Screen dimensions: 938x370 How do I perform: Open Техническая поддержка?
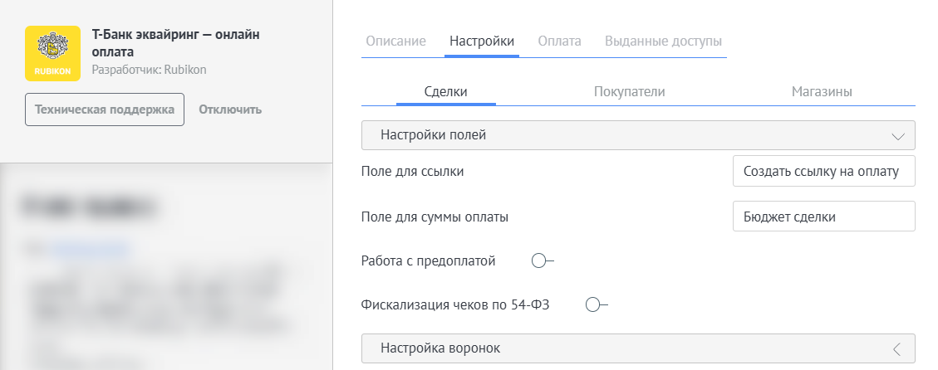coord(105,110)
